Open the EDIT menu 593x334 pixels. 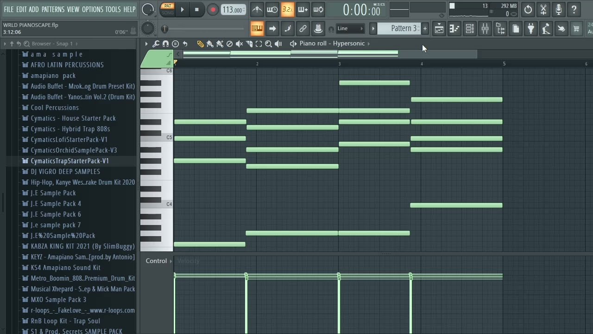(x=21, y=9)
